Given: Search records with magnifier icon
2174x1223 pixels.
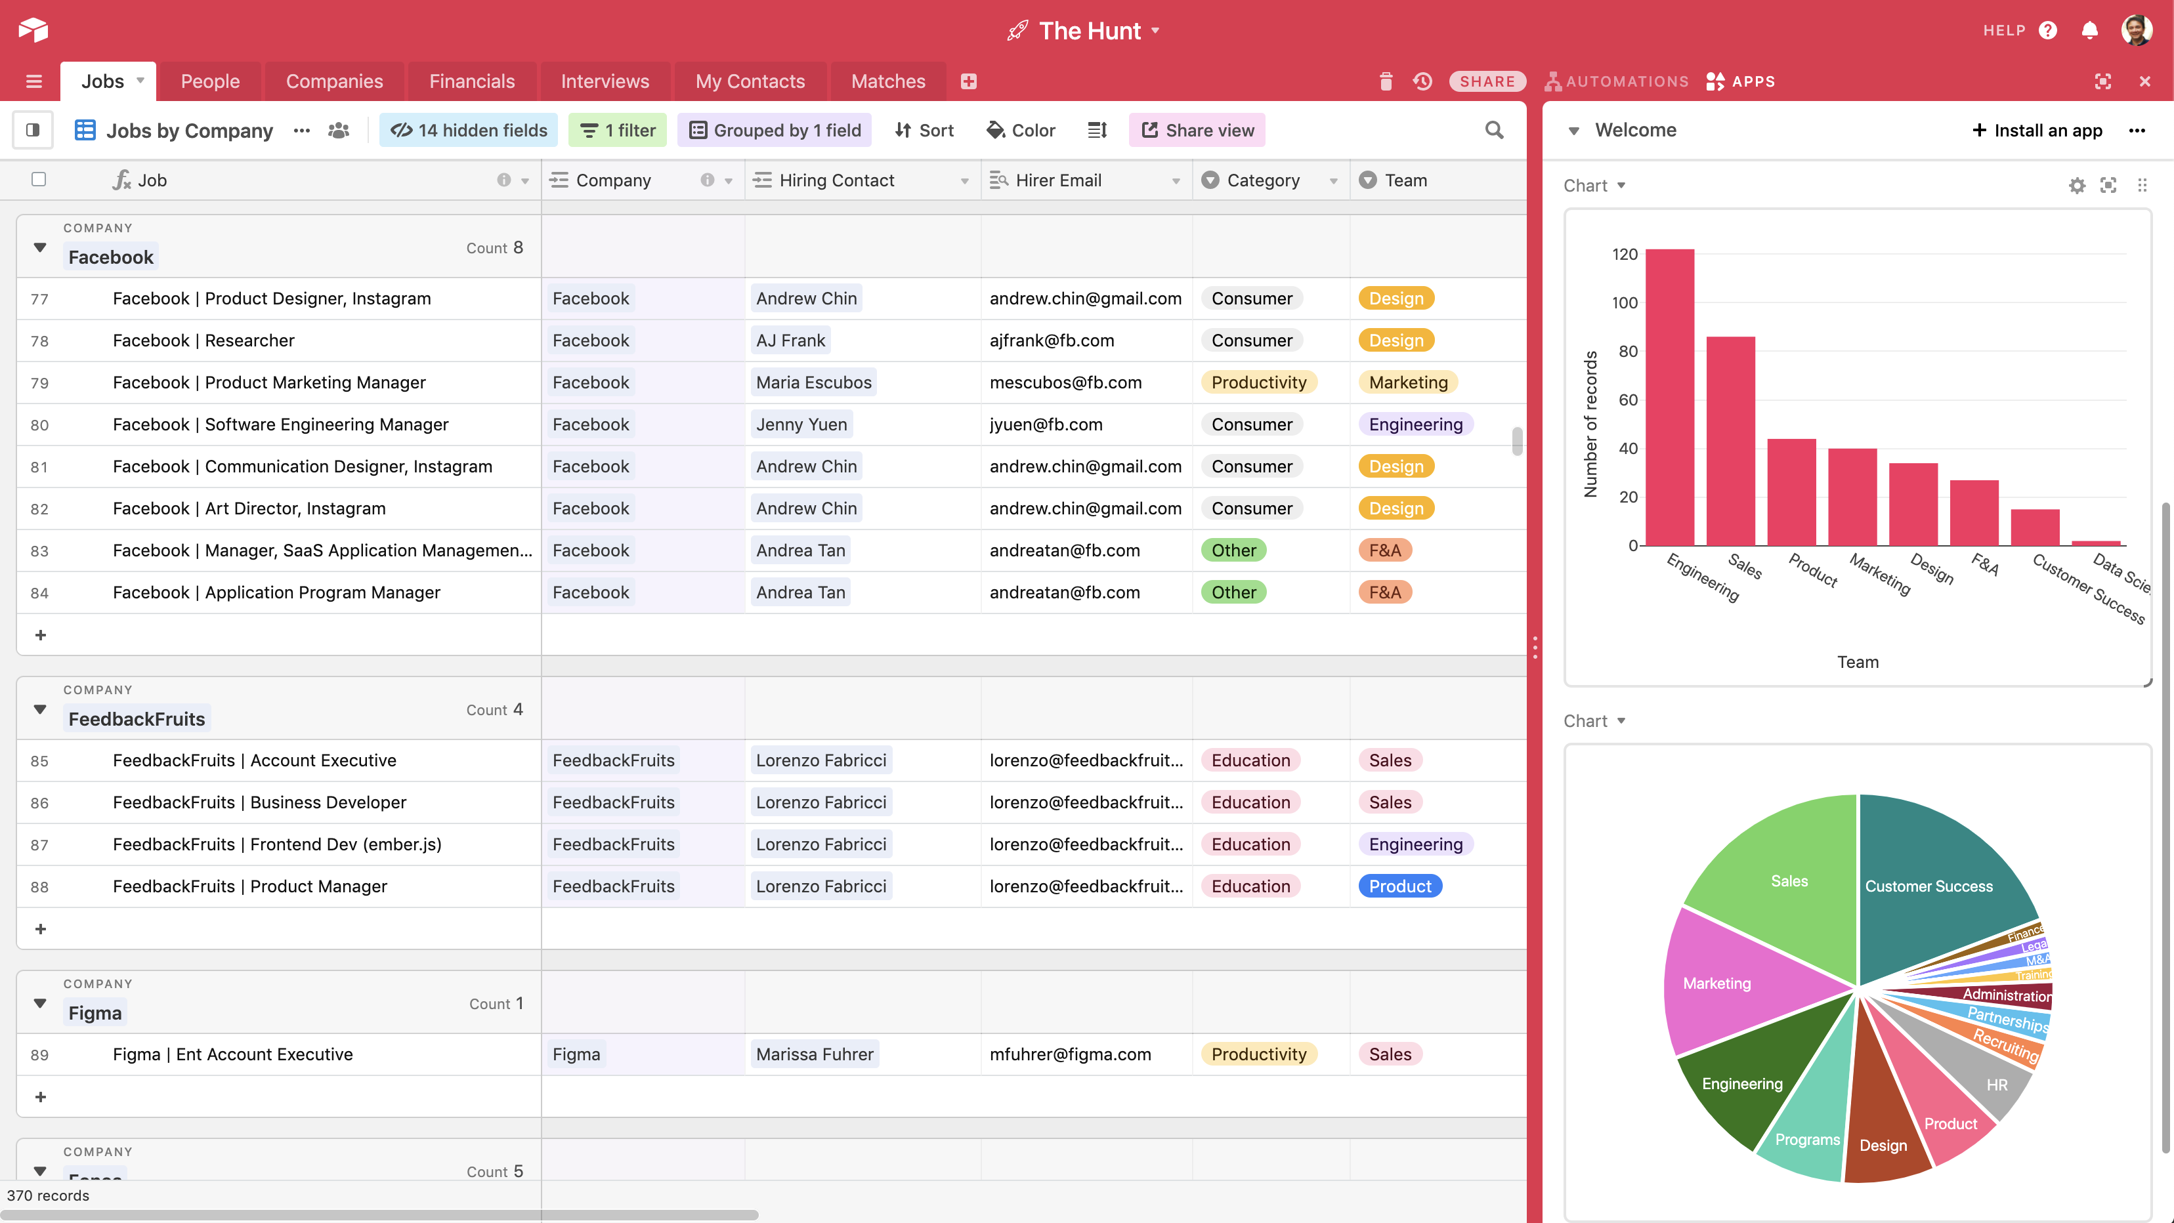Looking at the screenshot, I should point(1494,130).
